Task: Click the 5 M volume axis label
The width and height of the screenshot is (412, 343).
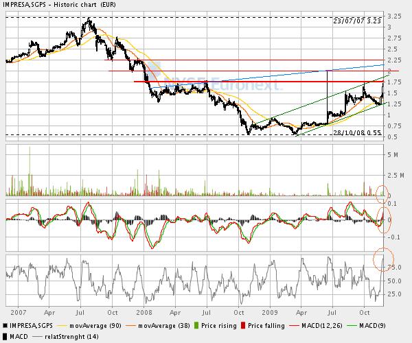Action: point(393,155)
